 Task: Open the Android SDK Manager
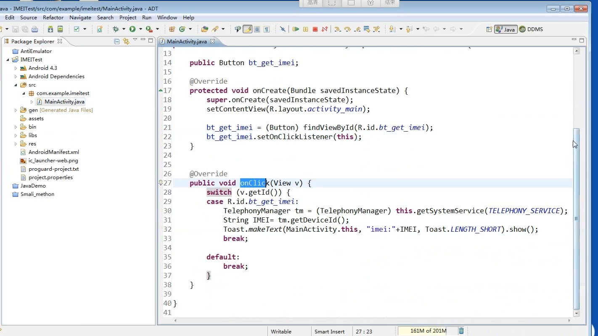pyautogui.click(x=50, y=29)
